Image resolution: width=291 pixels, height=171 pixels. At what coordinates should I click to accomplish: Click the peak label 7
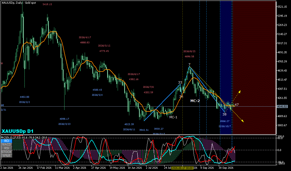190,65
